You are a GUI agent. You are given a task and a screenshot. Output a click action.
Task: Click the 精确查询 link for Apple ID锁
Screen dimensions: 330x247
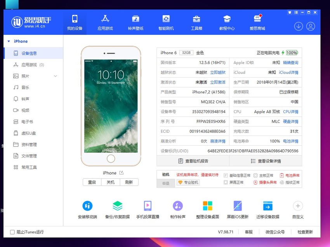click(290, 63)
